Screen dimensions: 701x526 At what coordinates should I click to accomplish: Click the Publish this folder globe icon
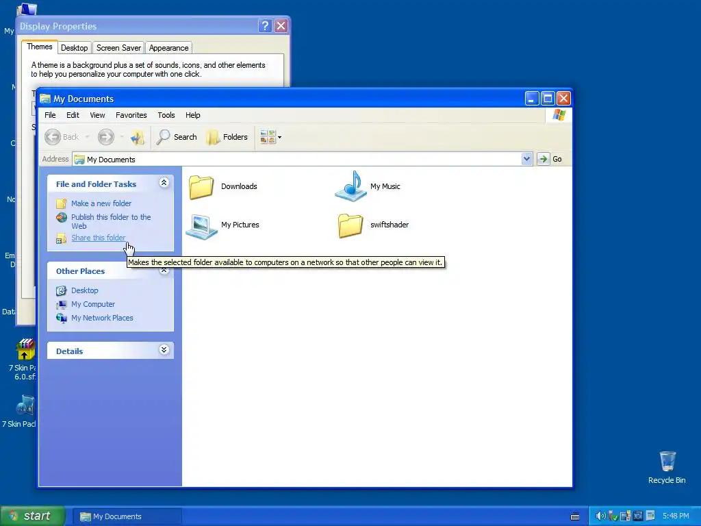click(61, 217)
